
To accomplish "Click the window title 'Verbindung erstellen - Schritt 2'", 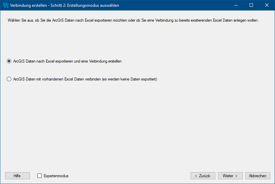I will [64, 5].
